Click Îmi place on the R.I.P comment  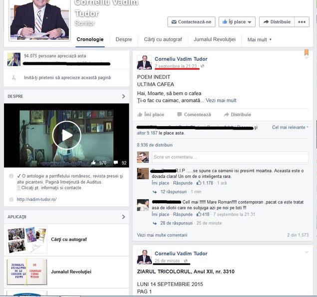click(x=161, y=183)
